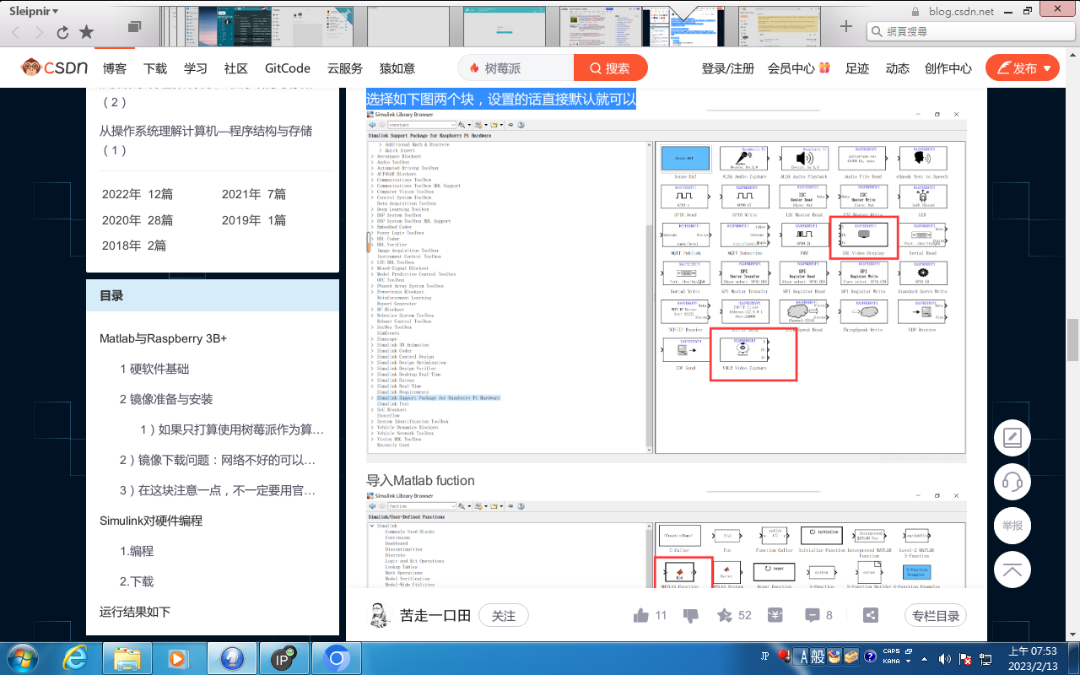Screen dimensions: 1080x675
Task: Jump to 2 镜像准备与安装 in contents
Action: pyautogui.click(x=166, y=399)
